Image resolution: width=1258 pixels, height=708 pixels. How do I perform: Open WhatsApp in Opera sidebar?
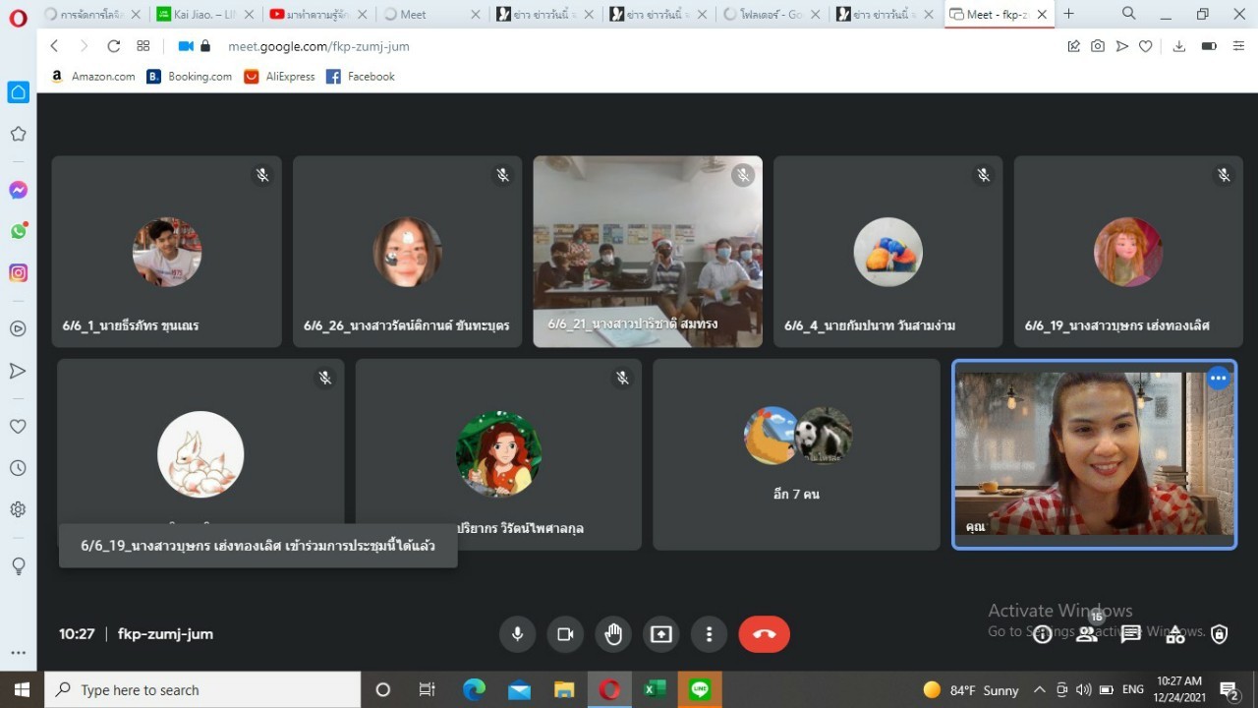tap(18, 231)
